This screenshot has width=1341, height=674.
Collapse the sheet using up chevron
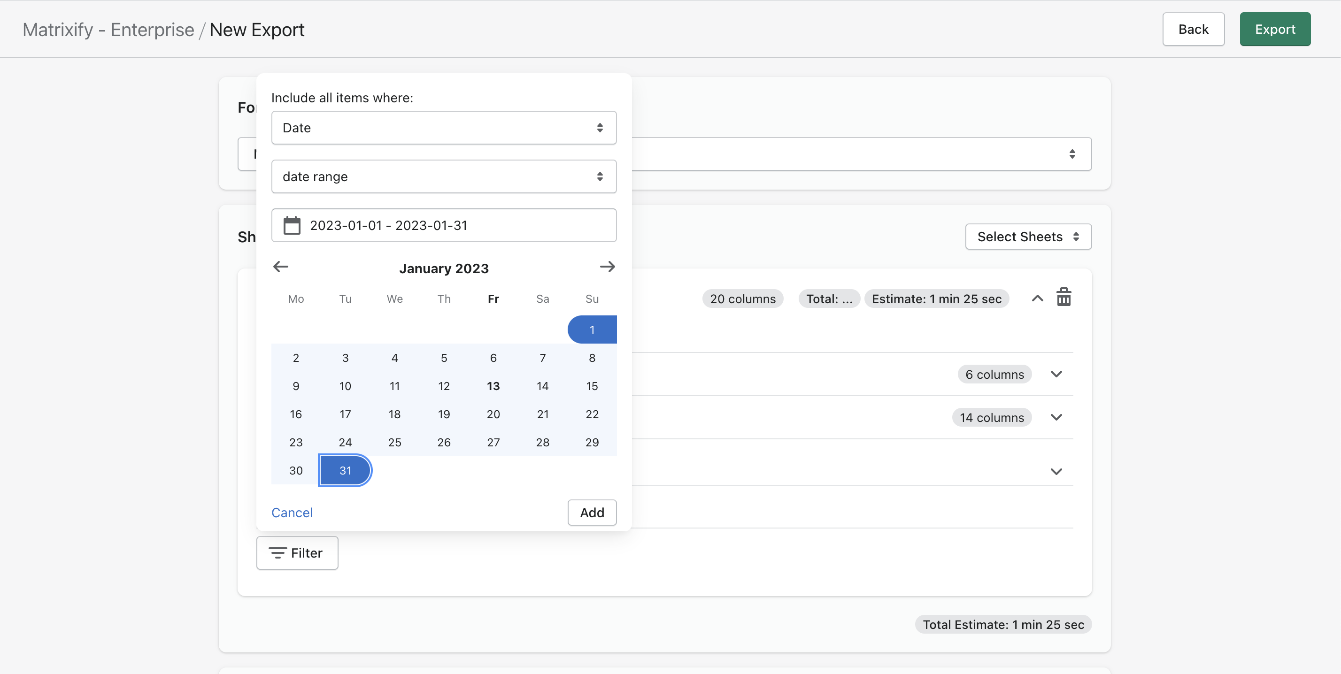point(1037,298)
